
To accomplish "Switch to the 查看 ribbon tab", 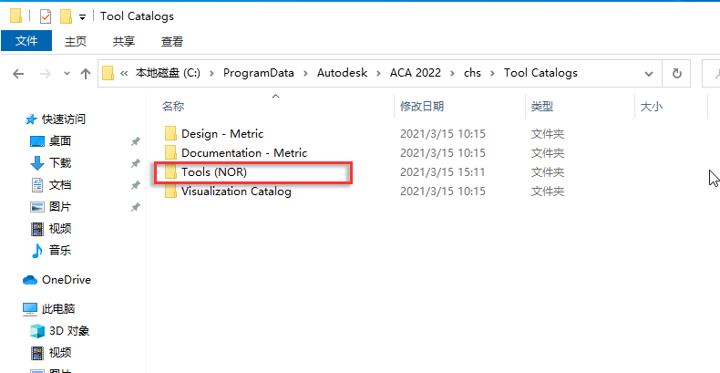I will (171, 41).
